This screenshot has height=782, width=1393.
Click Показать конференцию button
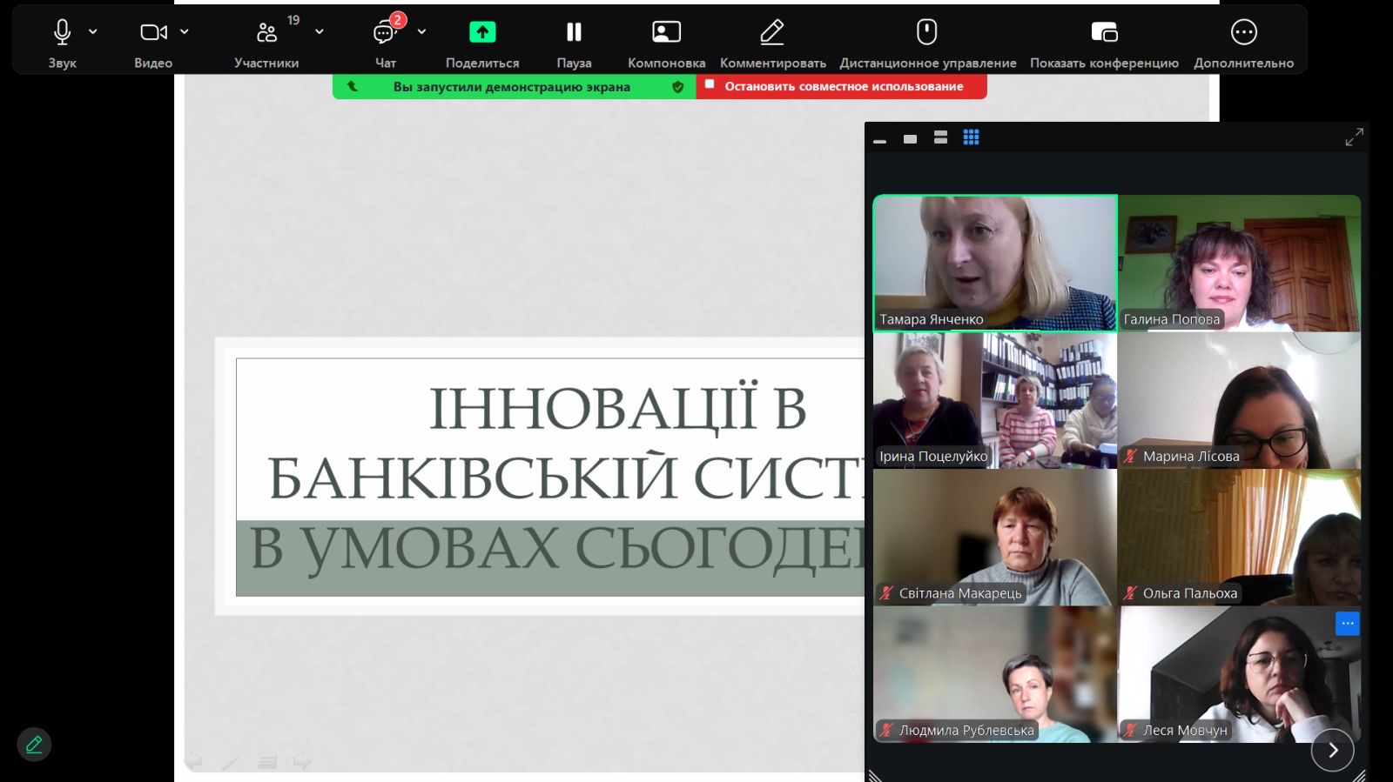tap(1104, 33)
